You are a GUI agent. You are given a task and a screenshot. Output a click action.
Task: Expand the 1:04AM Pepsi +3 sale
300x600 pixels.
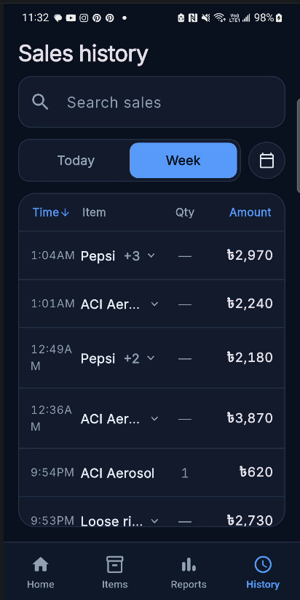click(151, 255)
